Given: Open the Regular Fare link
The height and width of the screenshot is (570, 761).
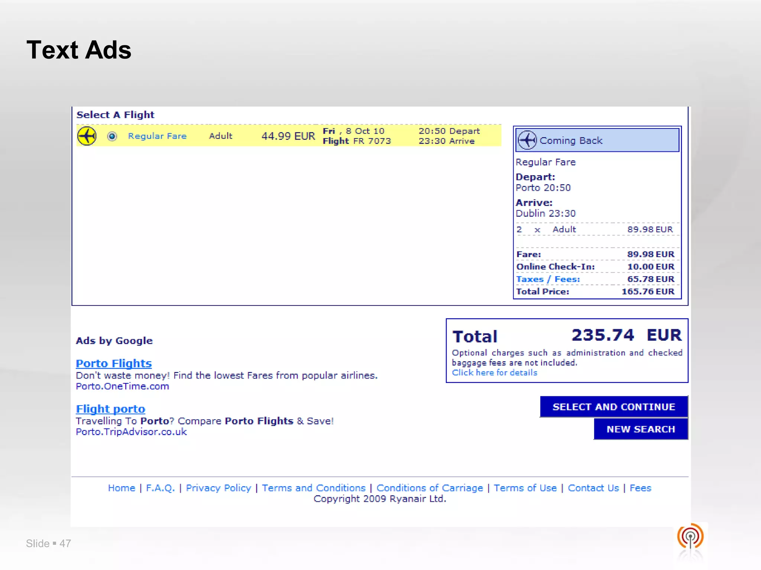Looking at the screenshot, I should point(157,136).
